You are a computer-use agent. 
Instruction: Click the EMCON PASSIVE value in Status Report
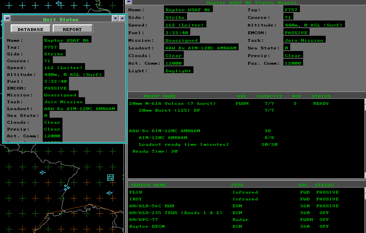click(x=296, y=33)
